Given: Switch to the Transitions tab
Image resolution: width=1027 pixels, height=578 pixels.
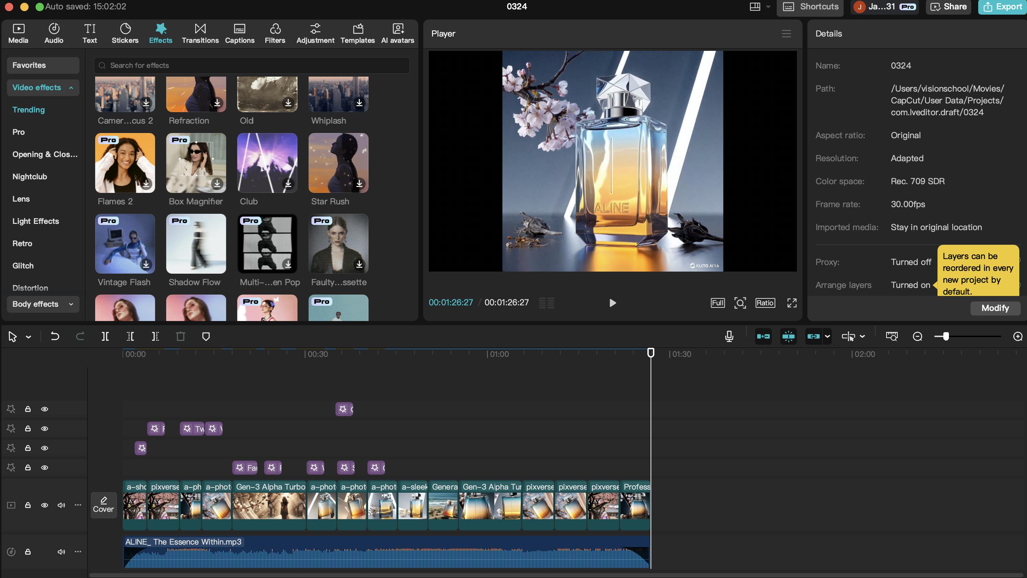Looking at the screenshot, I should tap(200, 33).
